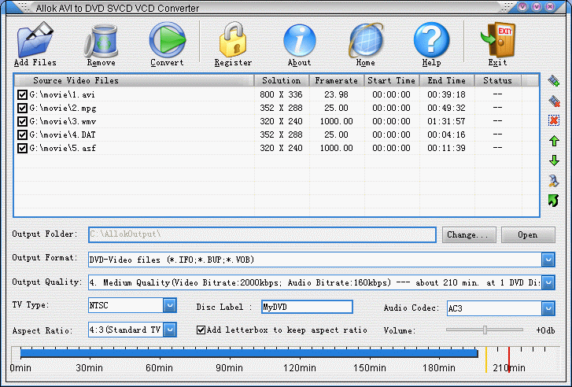Click the red X clear list icon
This screenshot has width=572, height=387.
coord(554,120)
